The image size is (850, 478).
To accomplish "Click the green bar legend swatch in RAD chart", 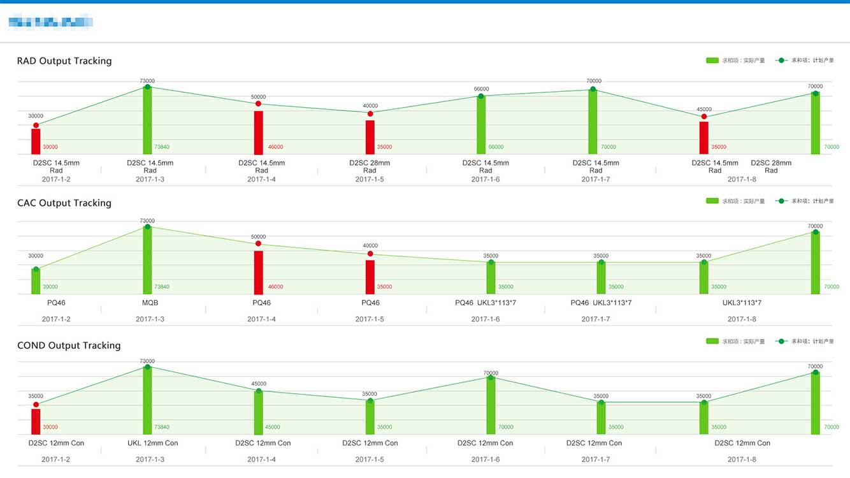I will (712, 61).
